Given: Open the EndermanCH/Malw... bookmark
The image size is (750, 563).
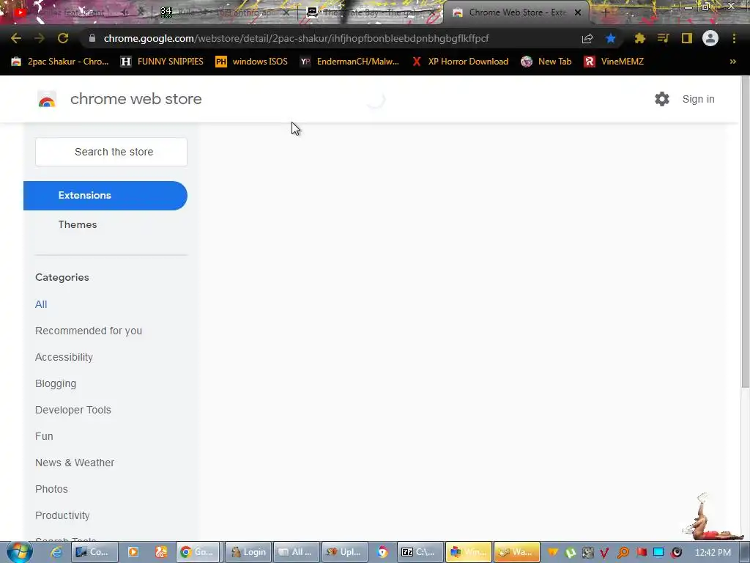Looking at the screenshot, I should point(349,62).
